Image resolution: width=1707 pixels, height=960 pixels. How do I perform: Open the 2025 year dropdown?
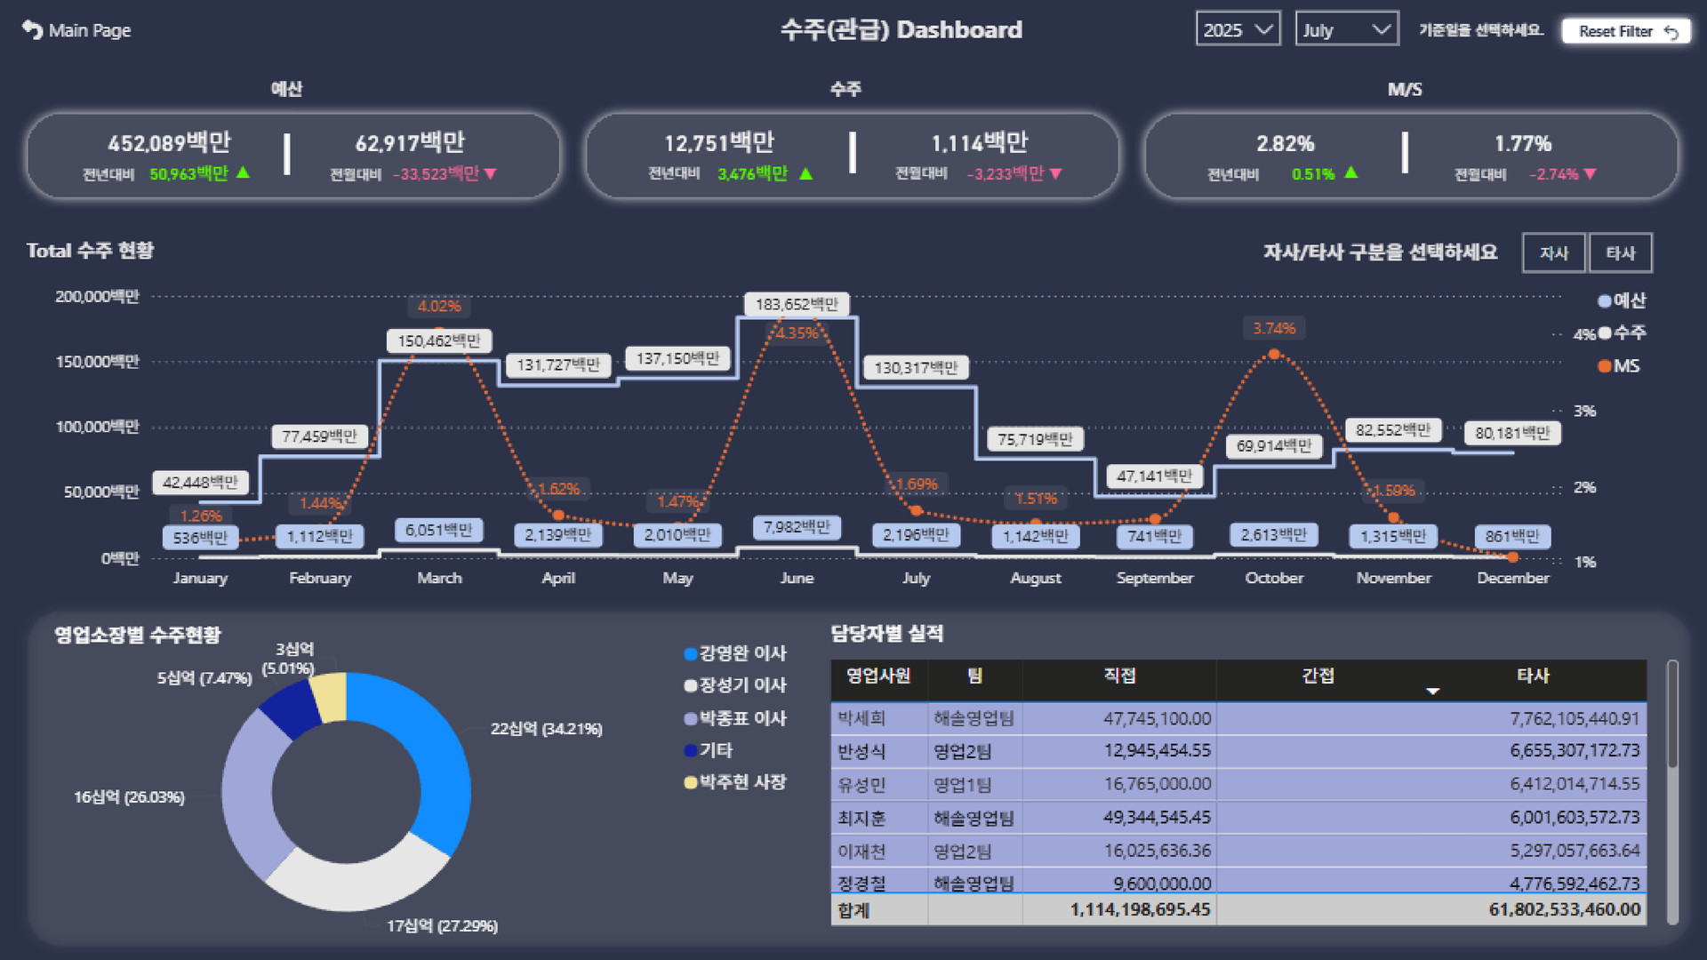[1238, 30]
